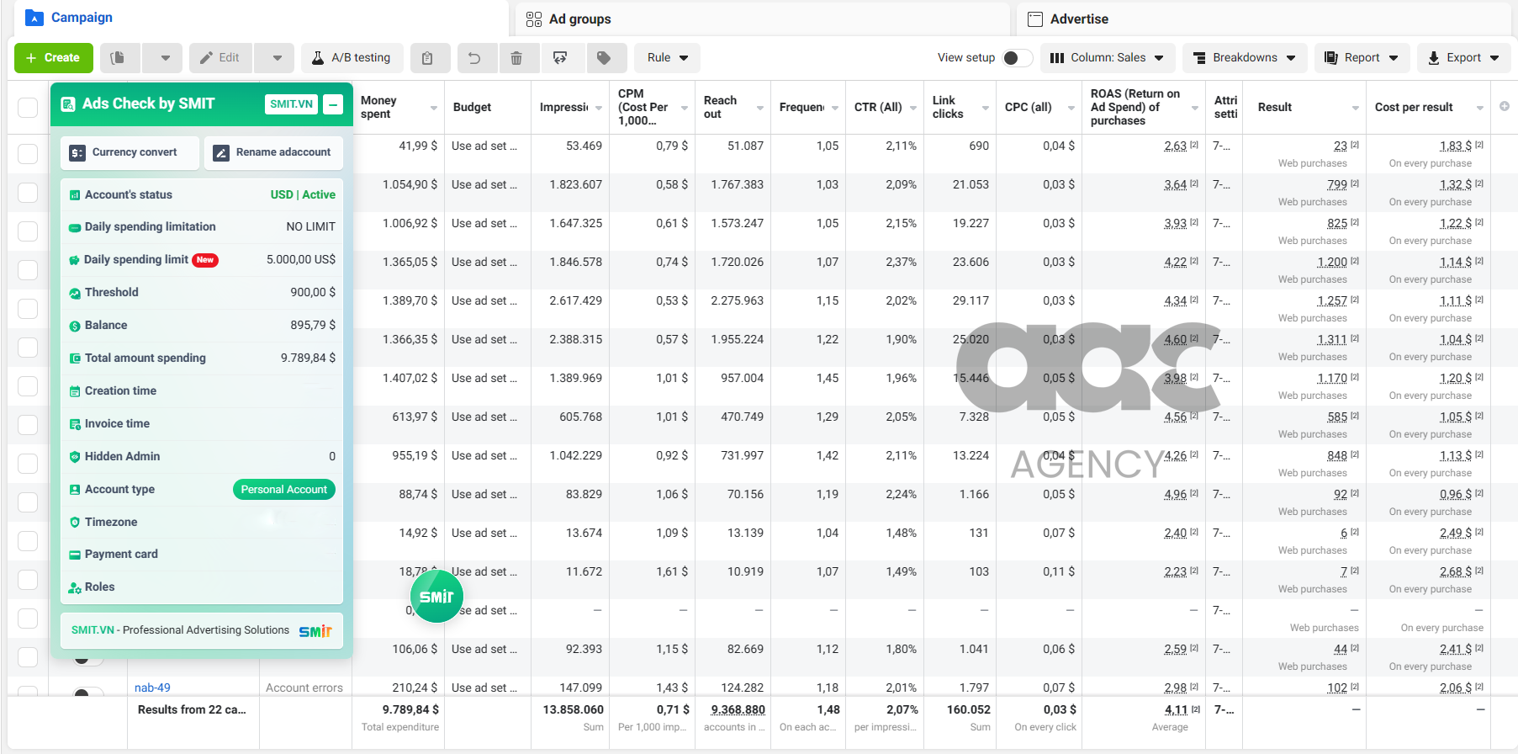Click the Total amount spending icon
Image resolution: width=1518 pixels, height=754 pixels.
(x=75, y=358)
